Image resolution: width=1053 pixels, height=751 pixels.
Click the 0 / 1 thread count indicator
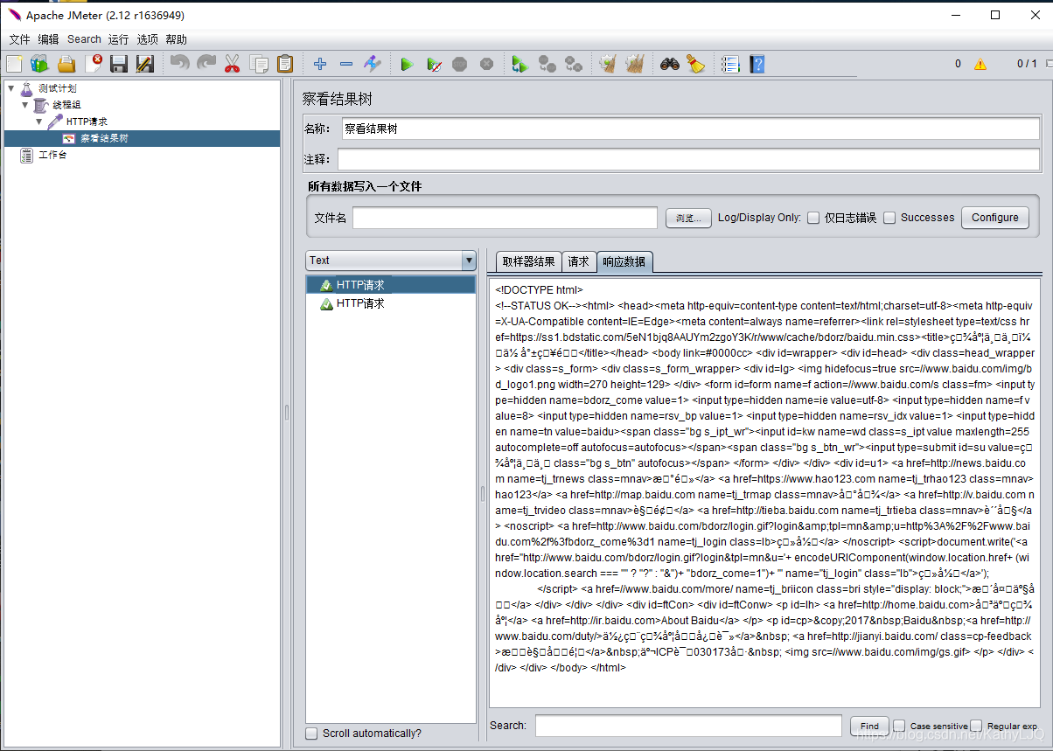[1027, 64]
